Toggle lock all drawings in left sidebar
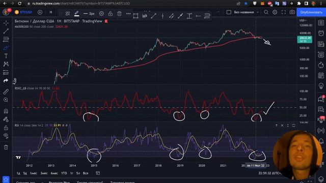 pos(6,128)
